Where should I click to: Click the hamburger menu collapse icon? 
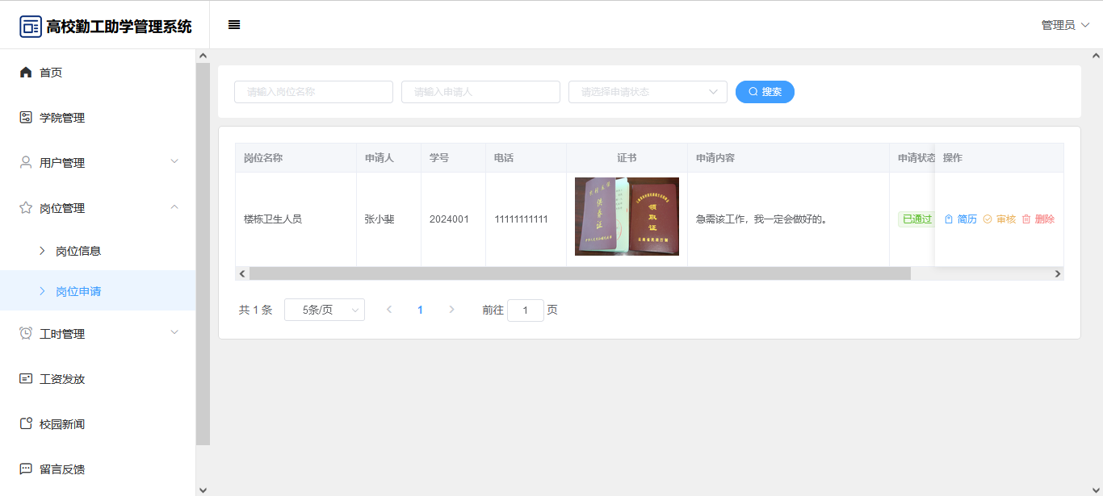[234, 25]
